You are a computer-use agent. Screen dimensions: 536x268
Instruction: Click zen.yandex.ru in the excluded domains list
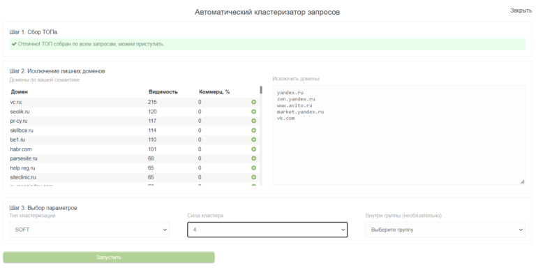[296, 99]
